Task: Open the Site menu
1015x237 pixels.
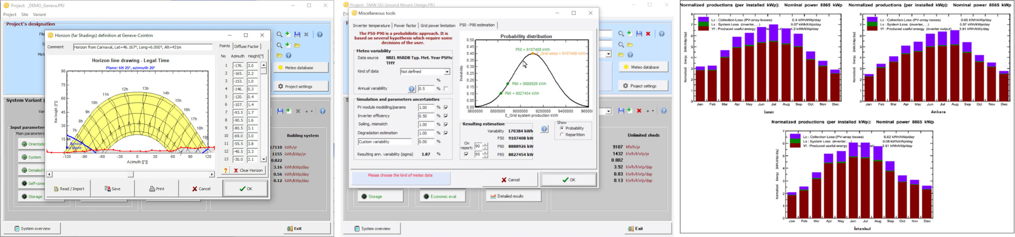Action: tap(25, 15)
